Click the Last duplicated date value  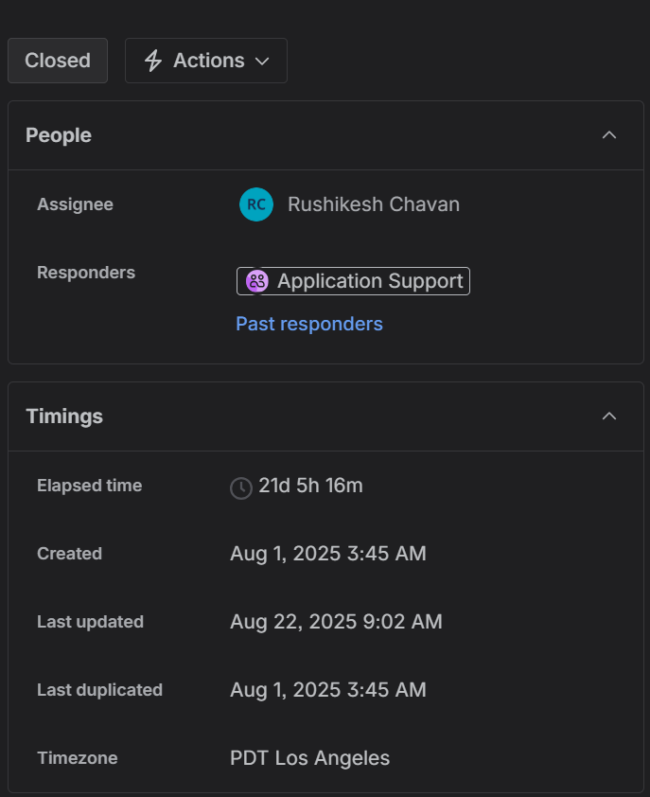[x=328, y=690]
